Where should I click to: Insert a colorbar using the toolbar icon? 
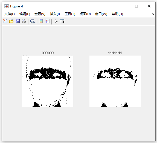(x=41, y=21)
